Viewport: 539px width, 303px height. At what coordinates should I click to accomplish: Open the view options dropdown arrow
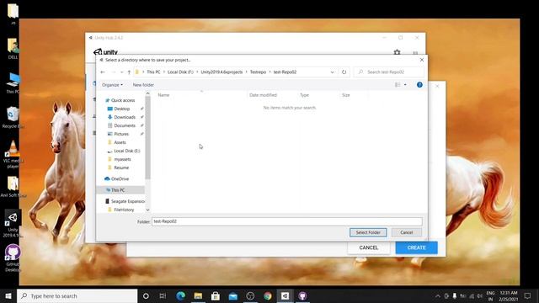[x=405, y=85]
